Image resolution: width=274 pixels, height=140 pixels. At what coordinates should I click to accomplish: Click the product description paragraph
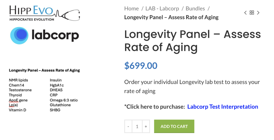[192, 86]
